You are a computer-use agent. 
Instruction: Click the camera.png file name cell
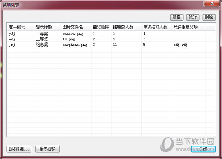point(73,34)
